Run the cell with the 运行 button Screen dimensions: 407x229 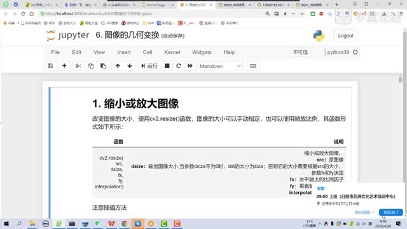pyautogui.click(x=149, y=66)
